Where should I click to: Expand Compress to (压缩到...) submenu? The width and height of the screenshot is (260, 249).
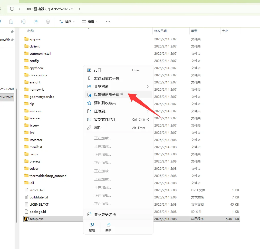(x=118, y=111)
